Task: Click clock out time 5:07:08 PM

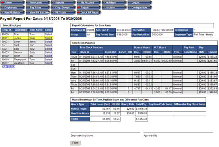Action: [x=111, y=77]
